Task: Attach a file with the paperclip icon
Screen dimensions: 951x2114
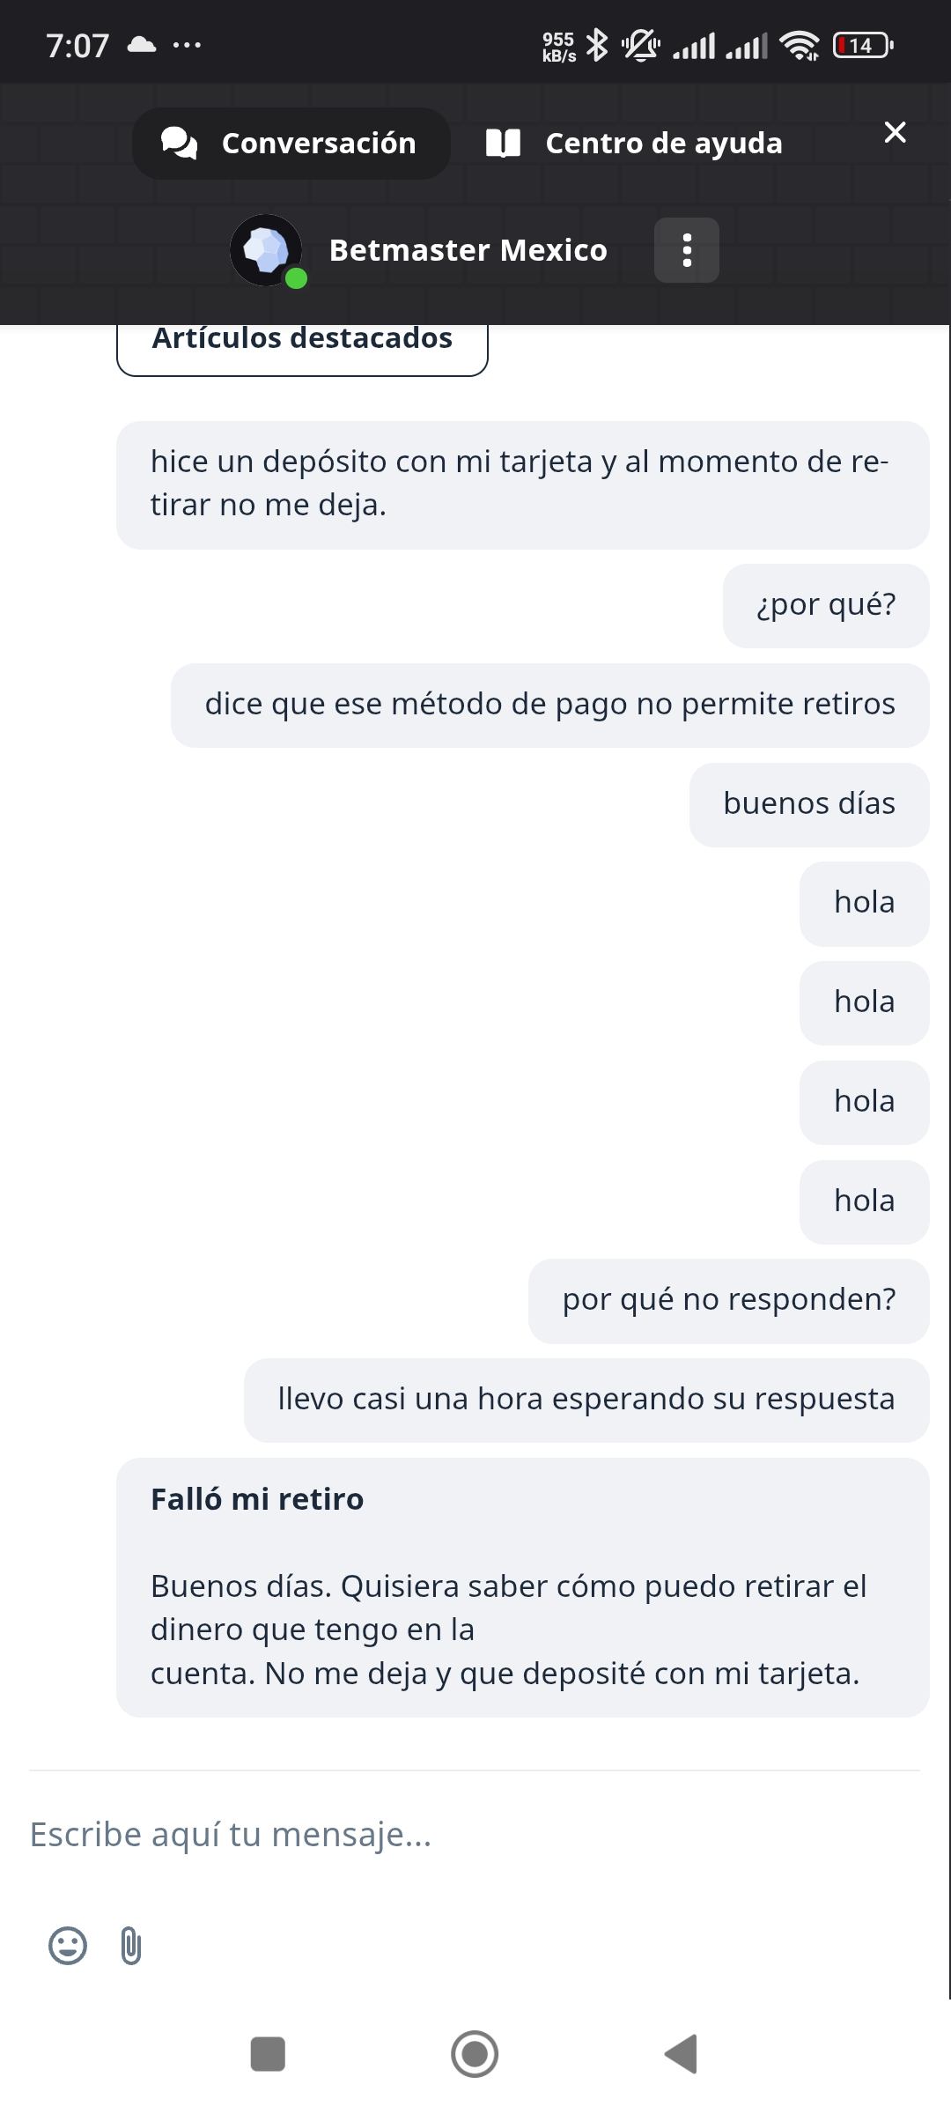Action: point(130,1946)
